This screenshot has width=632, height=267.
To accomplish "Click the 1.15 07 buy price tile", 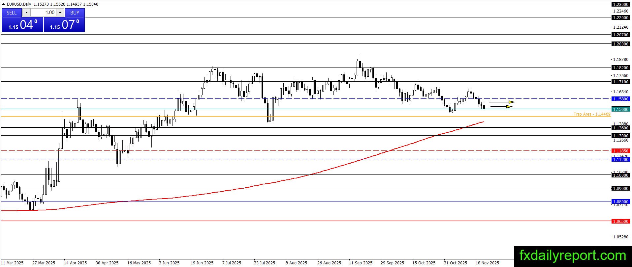I will coord(64,25).
